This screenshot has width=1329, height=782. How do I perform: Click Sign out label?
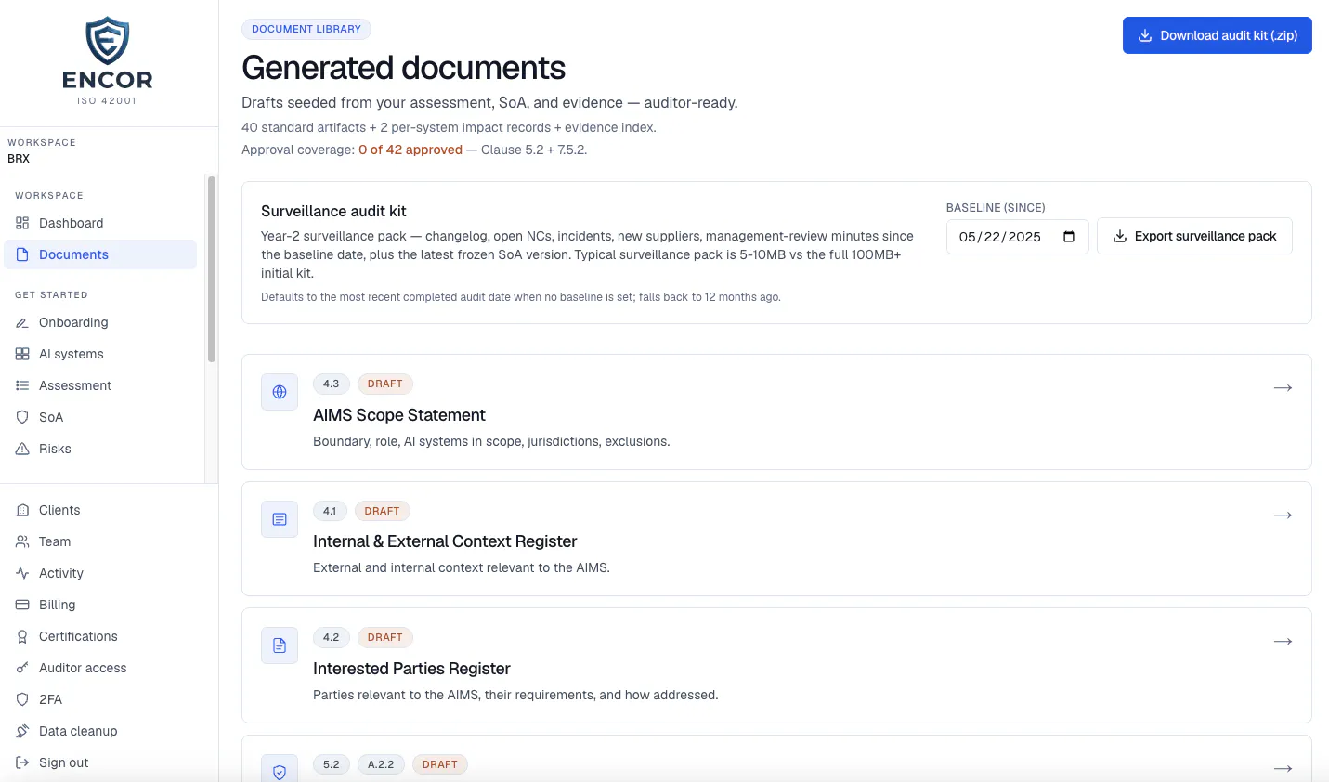(64, 762)
